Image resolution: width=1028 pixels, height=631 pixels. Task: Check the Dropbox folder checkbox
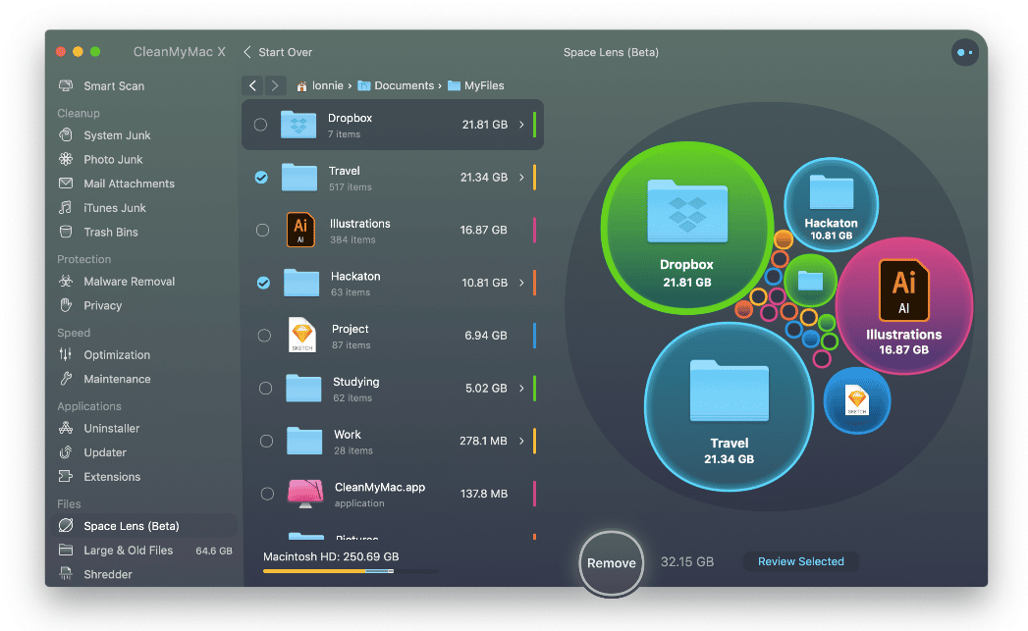[260, 125]
